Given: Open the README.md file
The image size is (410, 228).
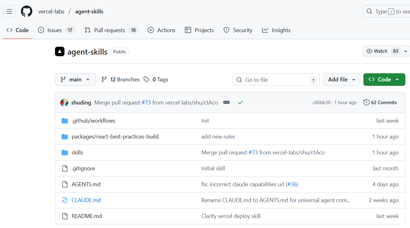Looking at the screenshot, I should click(x=87, y=216).
